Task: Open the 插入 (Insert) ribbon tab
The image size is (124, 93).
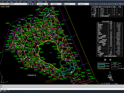Action: [x=3, y=2]
